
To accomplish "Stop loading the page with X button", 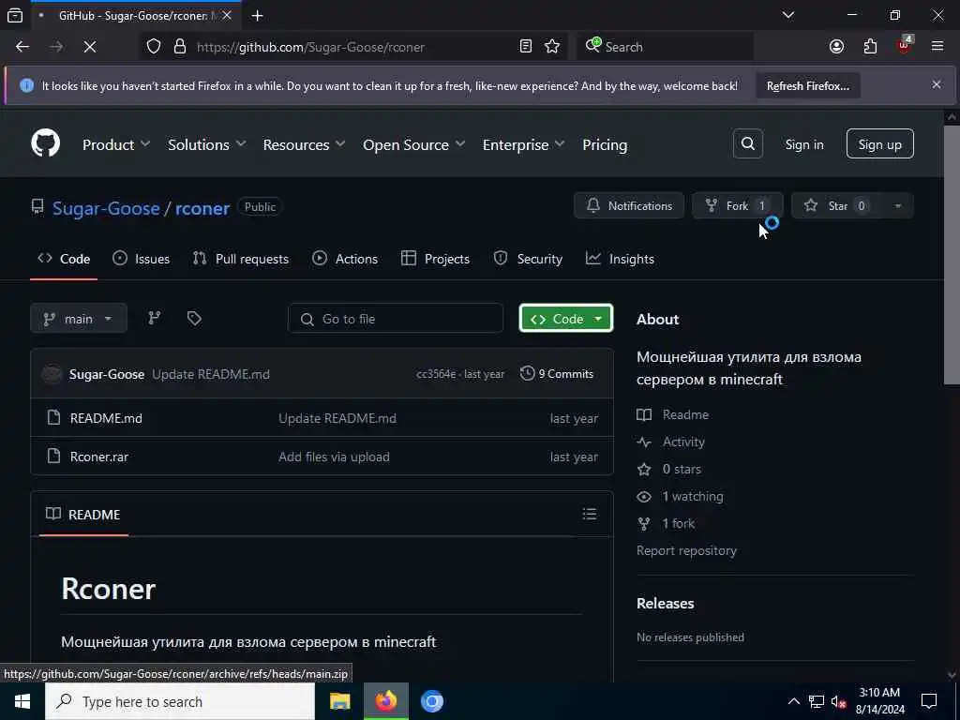I will coord(89,47).
